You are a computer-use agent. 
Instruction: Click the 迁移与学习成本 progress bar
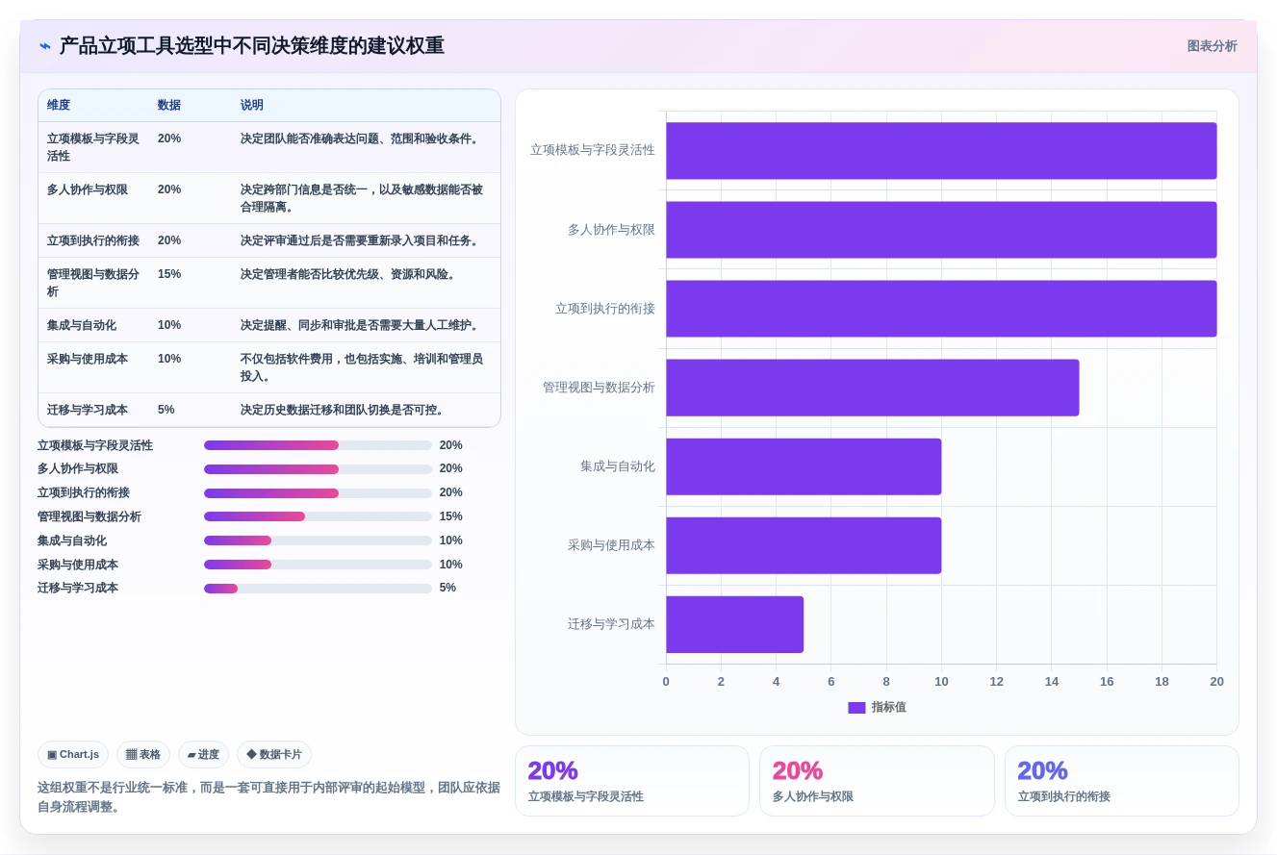pos(318,589)
